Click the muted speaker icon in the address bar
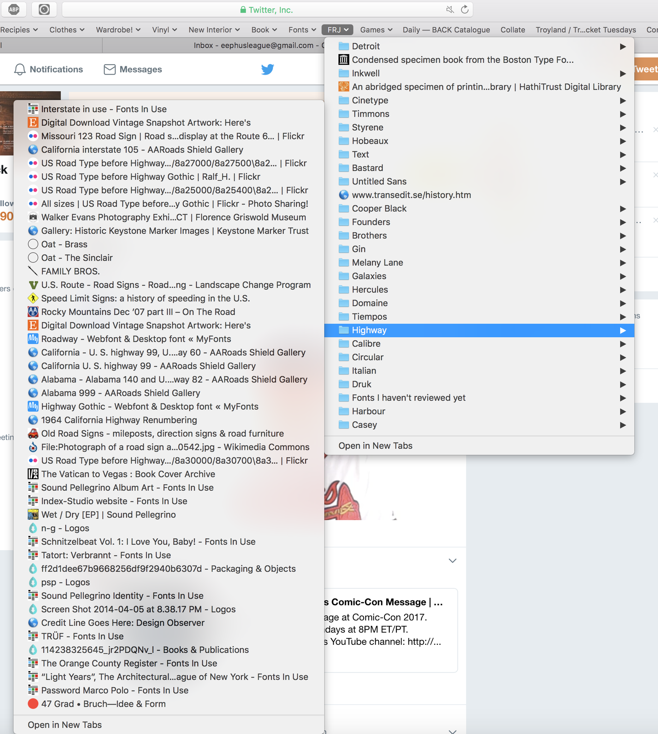The width and height of the screenshot is (658, 734). click(x=450, y=9)
